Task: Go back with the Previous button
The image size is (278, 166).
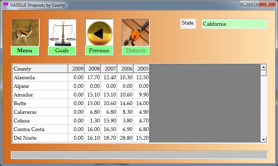Action: pos(99,50)
